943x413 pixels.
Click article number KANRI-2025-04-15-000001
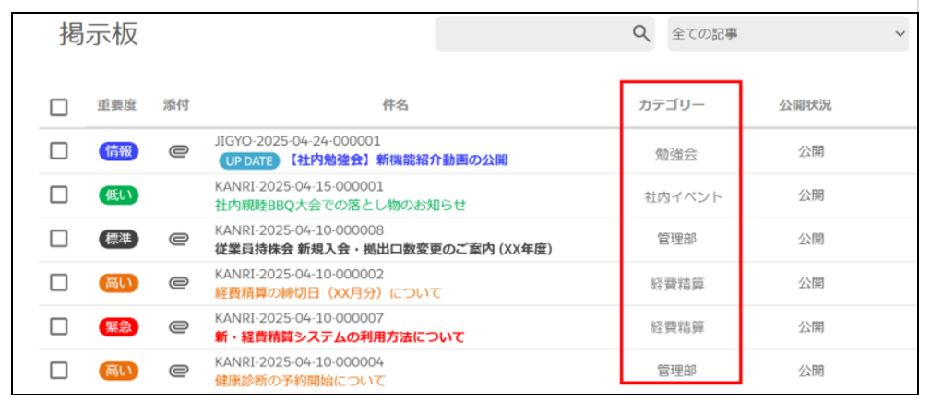pyautogui.click(x=299, y=186)
